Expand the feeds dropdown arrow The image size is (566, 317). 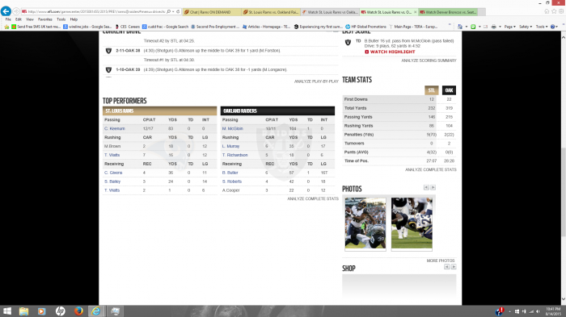479,27
